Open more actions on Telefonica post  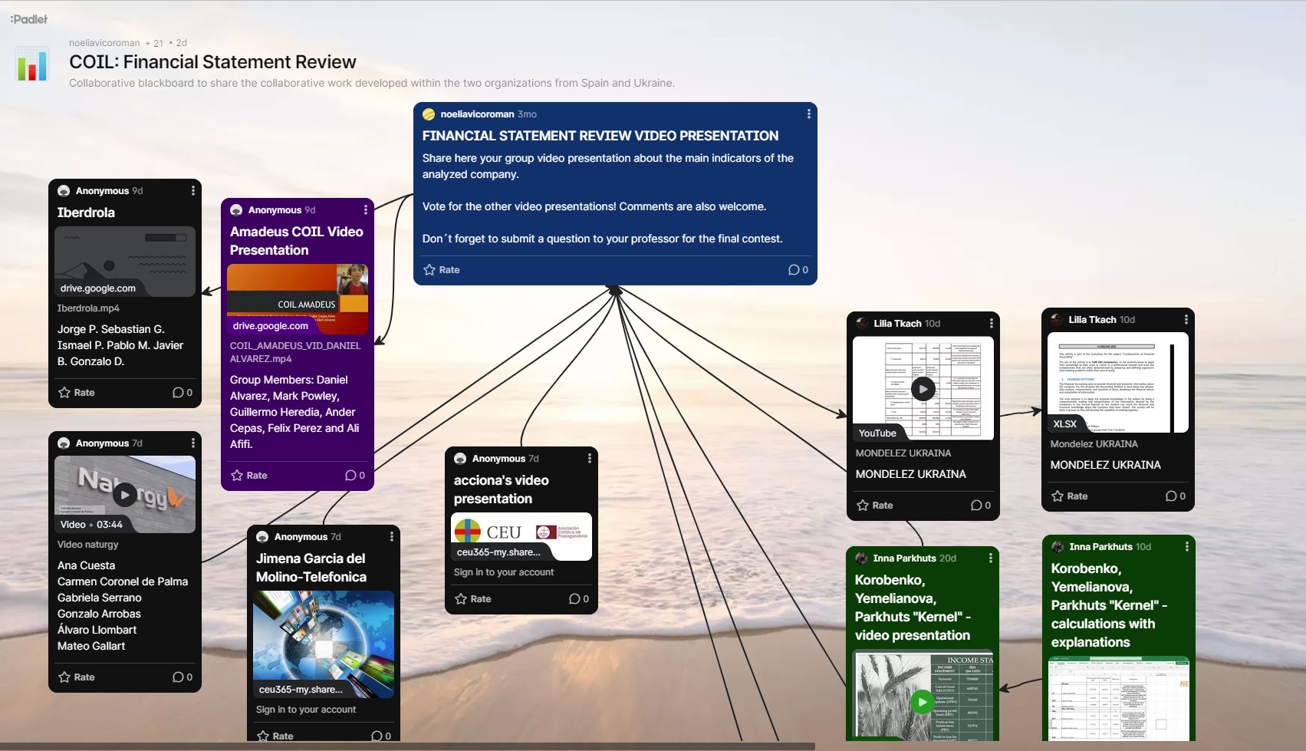click(391, 537)
